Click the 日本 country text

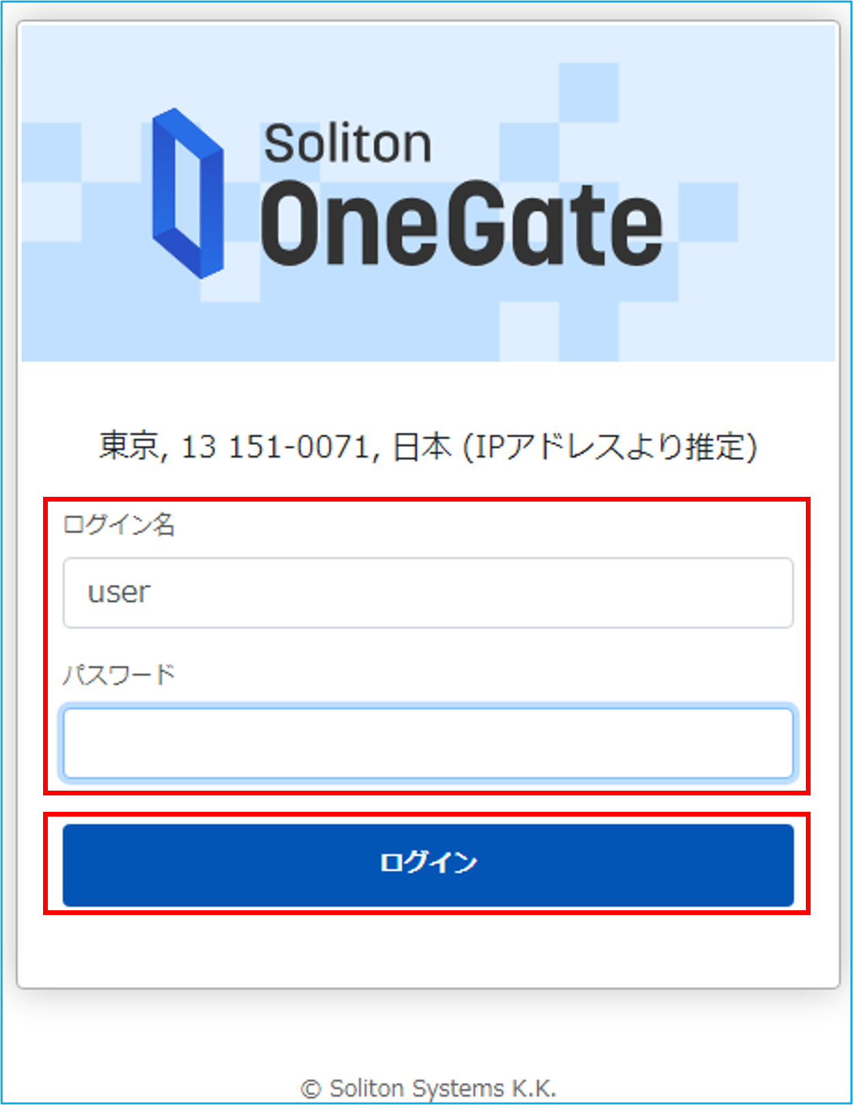(422, 446)
